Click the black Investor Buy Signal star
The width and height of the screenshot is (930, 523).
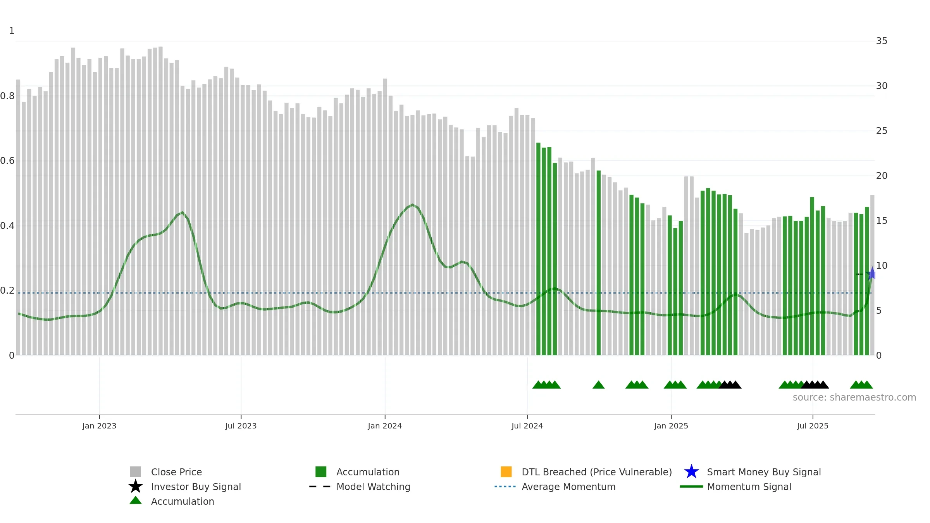click(x=136, y=486)
